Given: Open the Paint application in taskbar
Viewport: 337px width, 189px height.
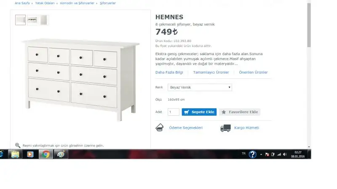Looking at the screenshot, I should coord(61,154).
